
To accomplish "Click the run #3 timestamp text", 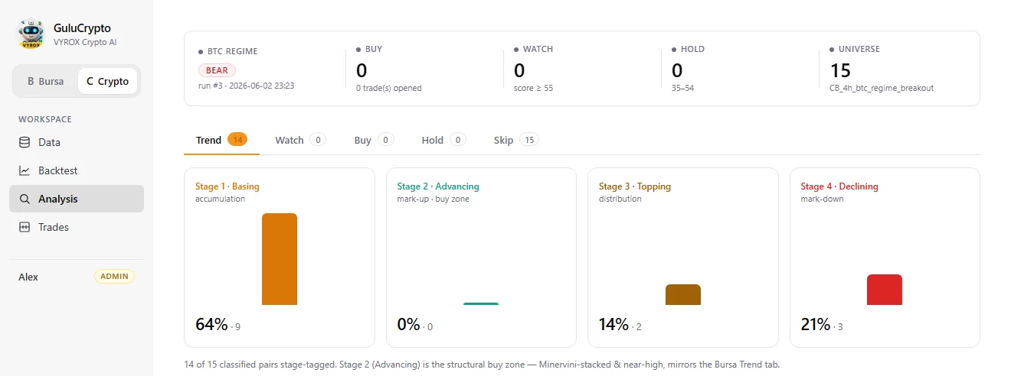I will point(246,86).
